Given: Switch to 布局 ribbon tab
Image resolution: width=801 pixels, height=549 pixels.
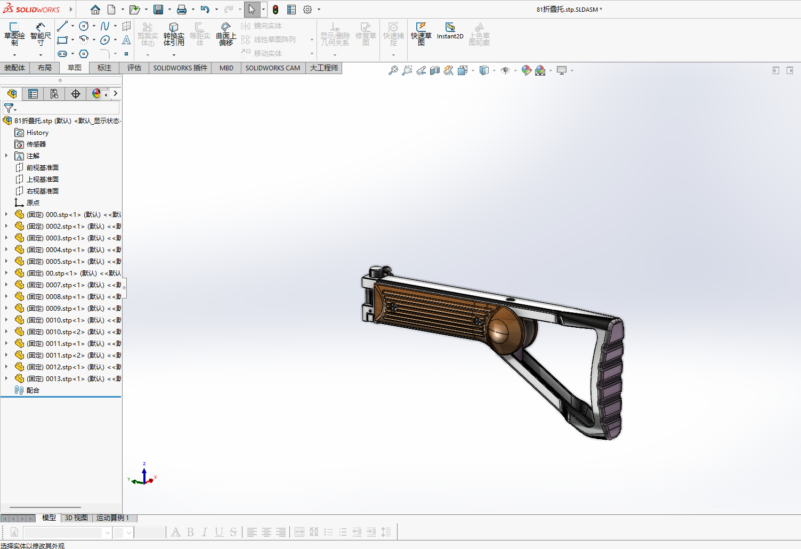Looking at the screenshot, I should pyautogui.click(x=45, y=68).
